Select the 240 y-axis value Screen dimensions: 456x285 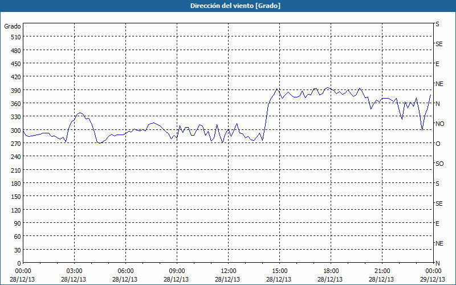tap(17, 157)
